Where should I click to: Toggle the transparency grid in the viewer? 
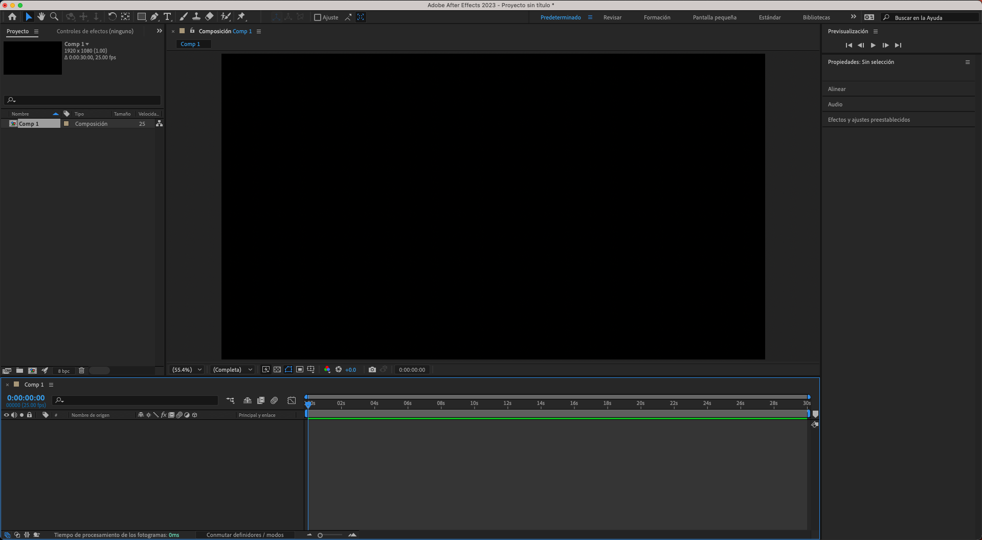click(277, 369)
